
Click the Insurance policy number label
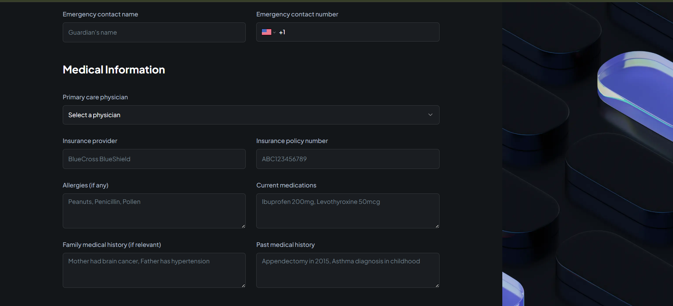pos(292,141)
